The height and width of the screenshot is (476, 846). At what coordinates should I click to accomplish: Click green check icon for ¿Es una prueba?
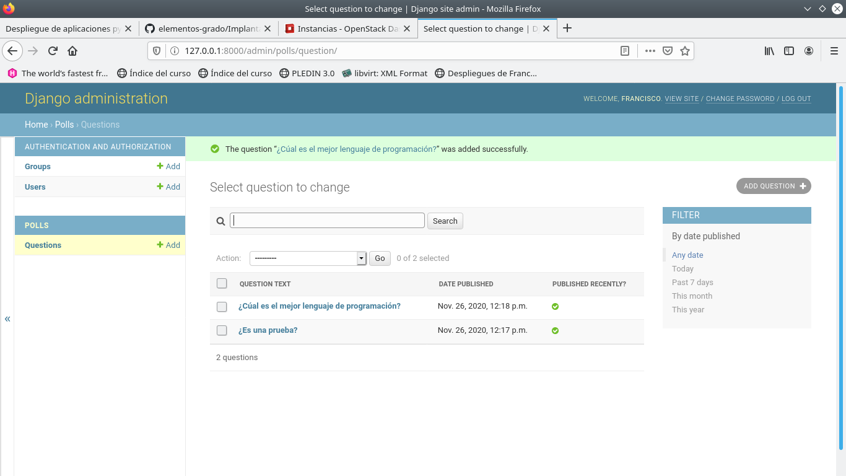[555, 330]
